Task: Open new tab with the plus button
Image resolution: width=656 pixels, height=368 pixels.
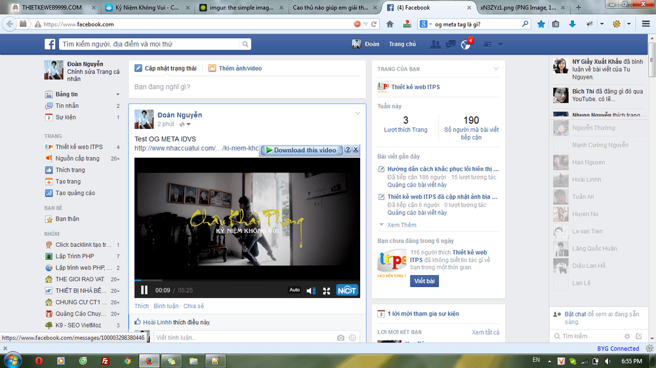Action: tap(579, 7)
